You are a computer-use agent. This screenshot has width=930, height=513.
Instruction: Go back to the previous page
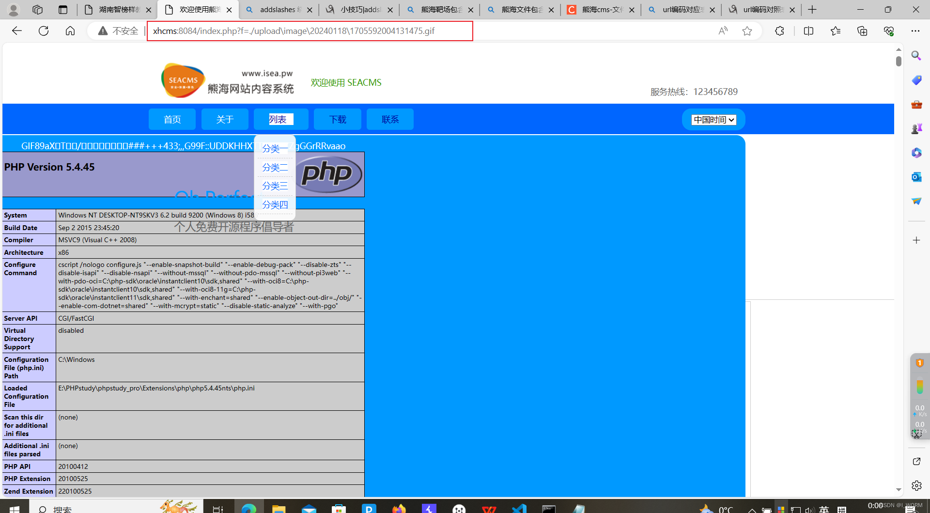[x=17, y=31]
